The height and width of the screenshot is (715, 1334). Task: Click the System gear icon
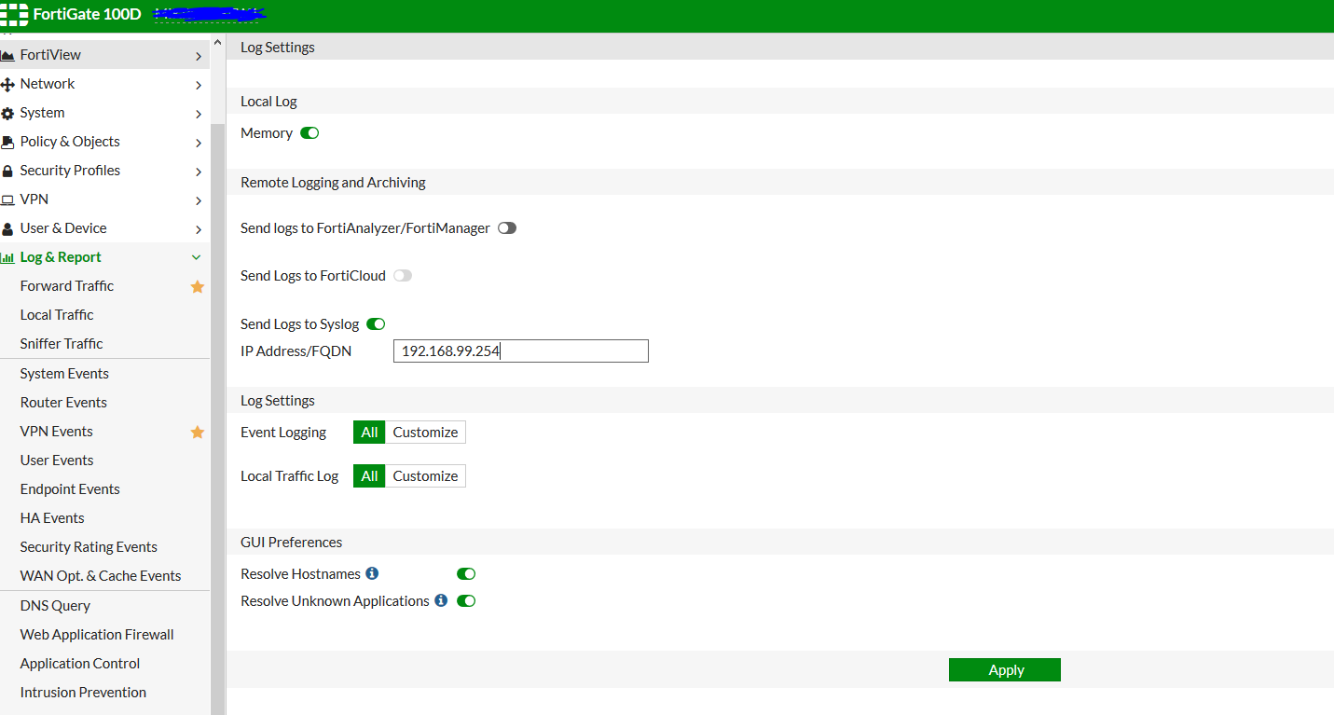tap(7, 114)
